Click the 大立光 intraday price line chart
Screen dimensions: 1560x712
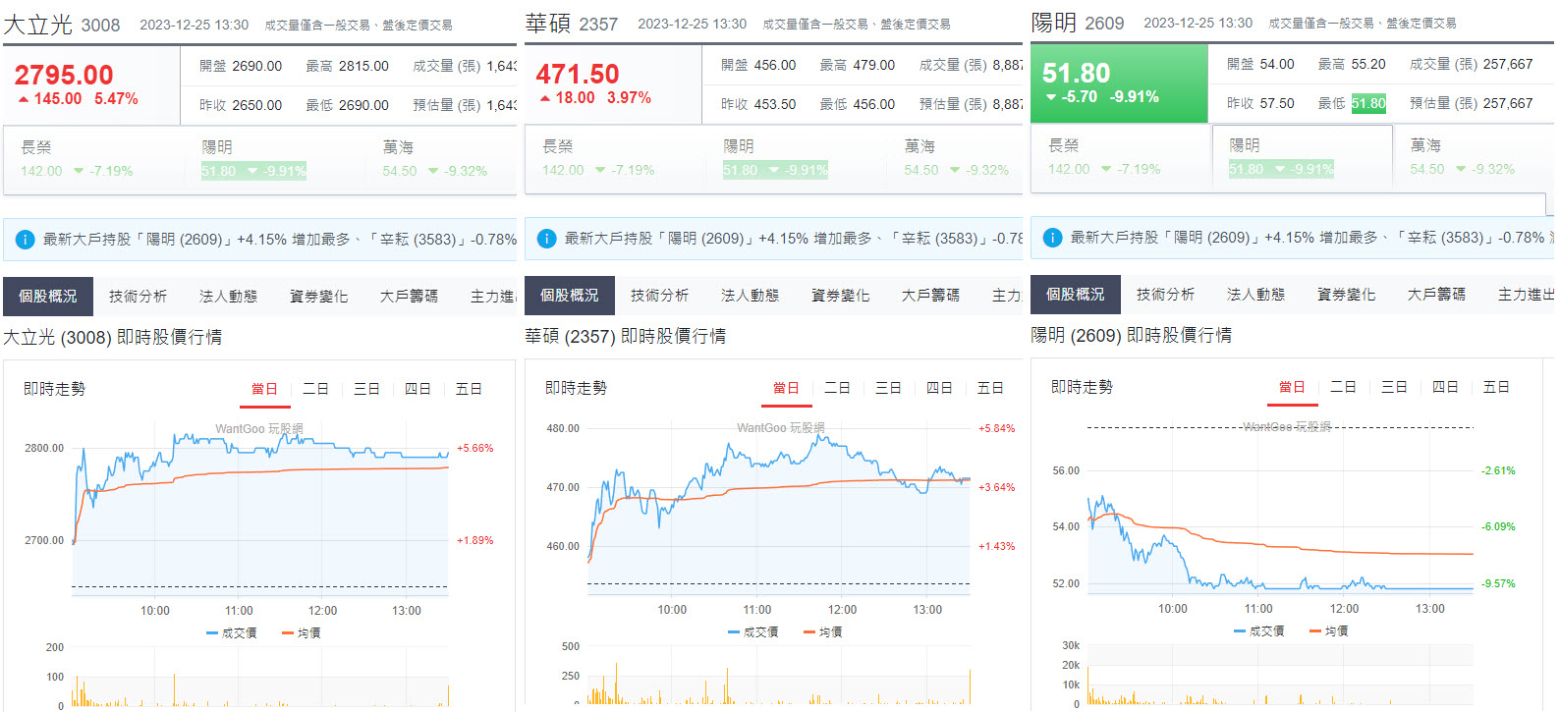(260, 511)
